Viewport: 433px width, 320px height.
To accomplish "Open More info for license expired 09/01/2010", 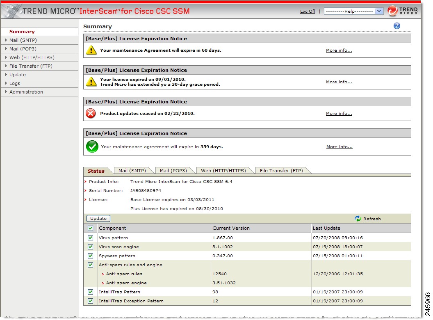I will 339,82.
